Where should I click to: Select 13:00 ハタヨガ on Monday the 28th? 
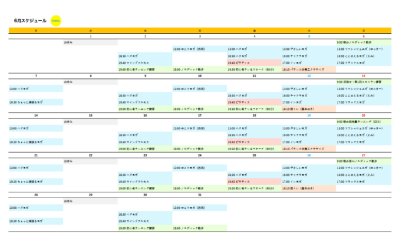point(36,208)
